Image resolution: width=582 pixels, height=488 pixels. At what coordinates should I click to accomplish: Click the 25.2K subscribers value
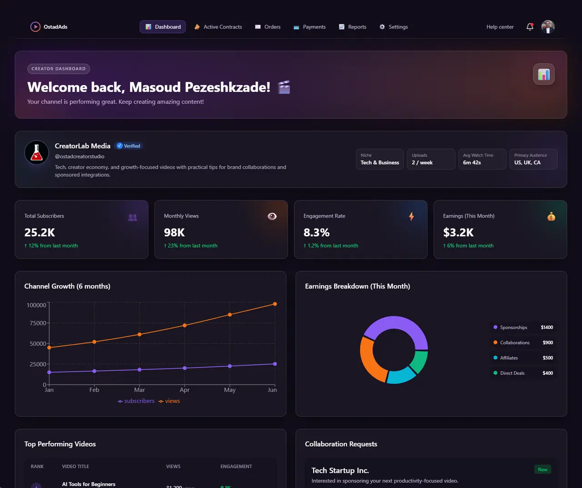(40, 233)
